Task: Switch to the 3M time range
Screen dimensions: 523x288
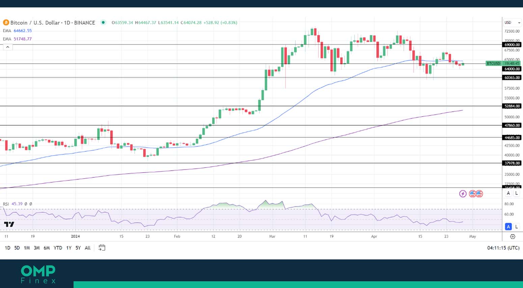Action: point(37,248)
